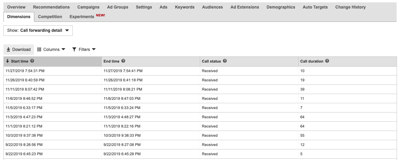Click the Call duration cell showing 39
The height and width of the screenshot is (160, 398).
coord(302,89)
